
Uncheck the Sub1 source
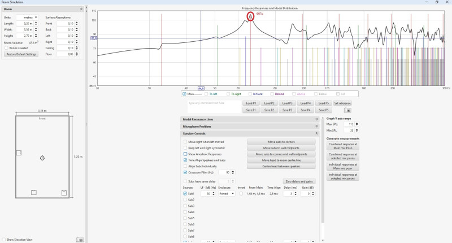click(185, 194)
